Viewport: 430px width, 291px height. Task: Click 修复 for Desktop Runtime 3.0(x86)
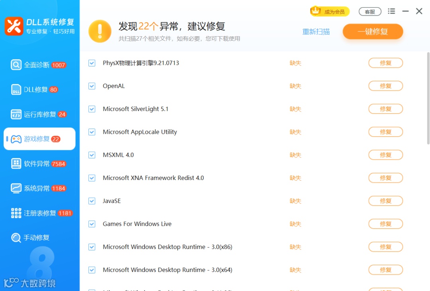point(385,247)
